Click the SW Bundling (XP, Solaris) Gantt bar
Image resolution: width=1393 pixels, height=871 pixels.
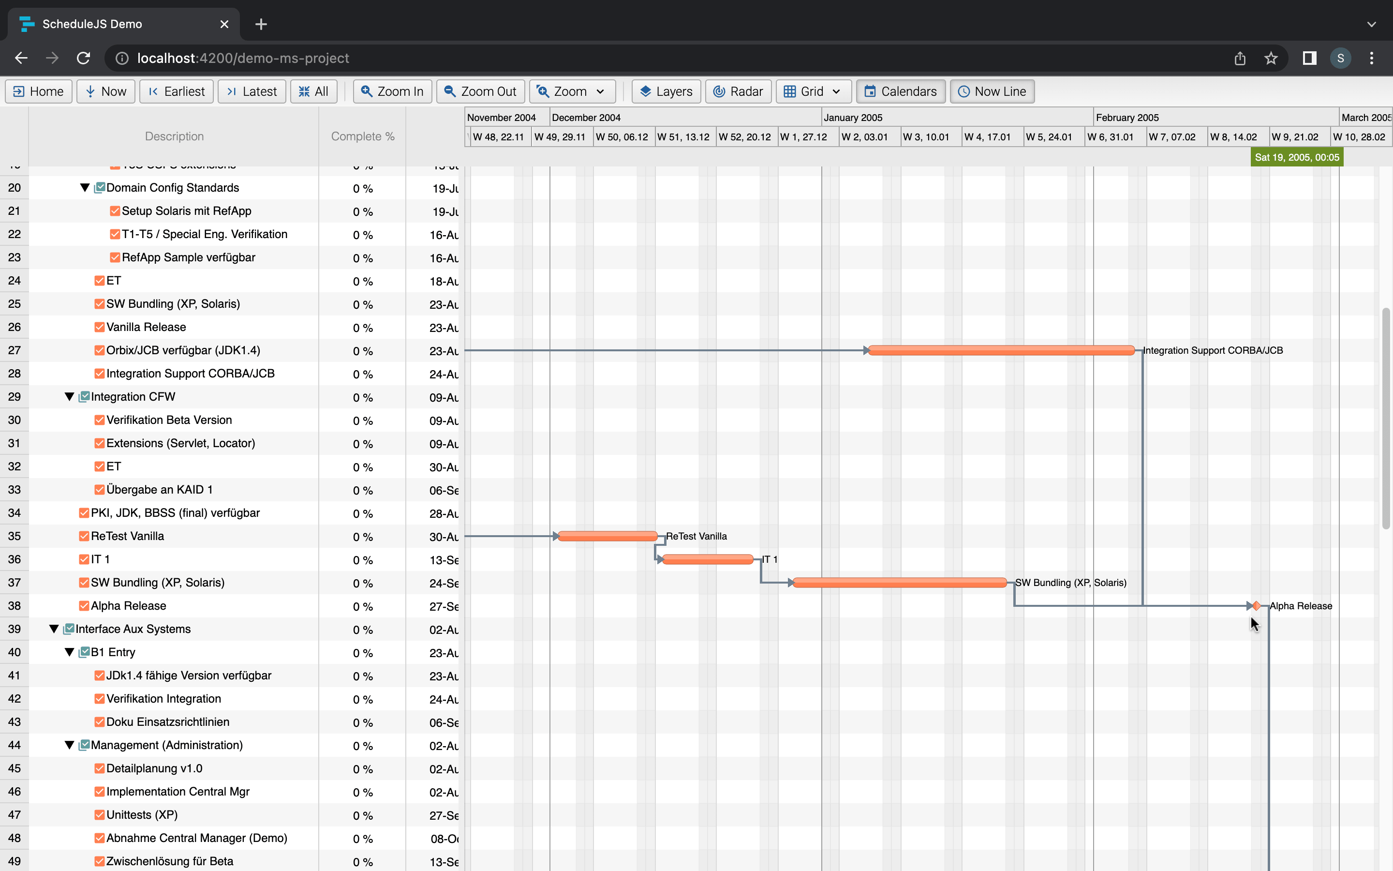click(898, 583)
